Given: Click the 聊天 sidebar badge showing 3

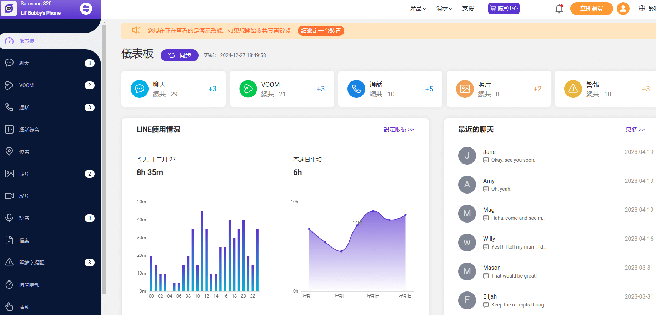Looking at the screenshot, I should [90, 63].
